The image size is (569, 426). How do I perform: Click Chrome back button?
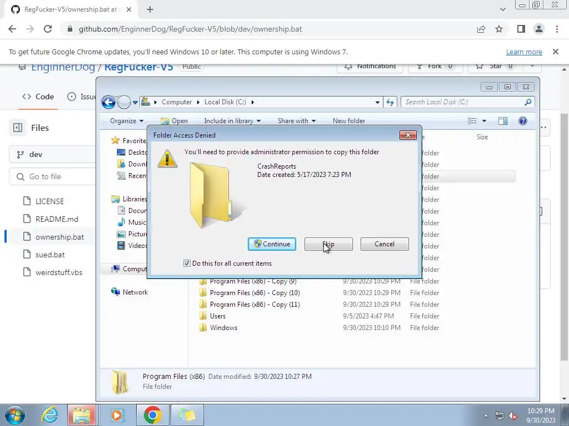coord(12,29)
